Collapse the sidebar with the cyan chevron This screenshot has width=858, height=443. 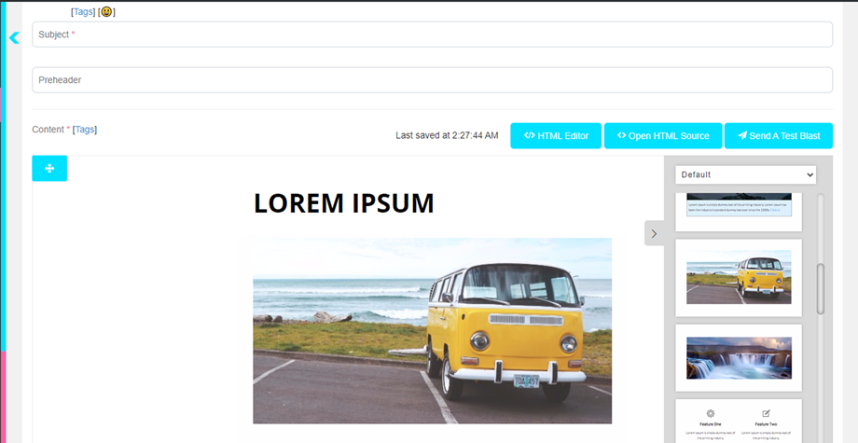pyautogui.click(x=14, y=37)
